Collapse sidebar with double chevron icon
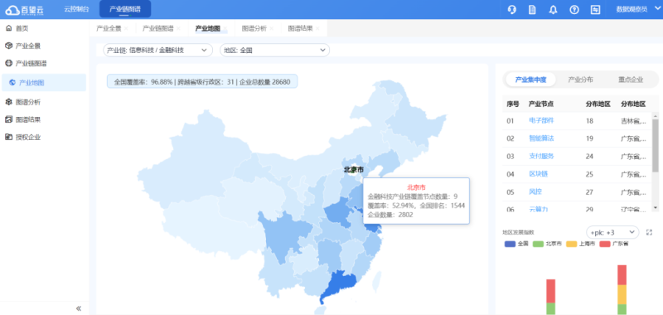The image size is (663, 315). pos(79,308)
